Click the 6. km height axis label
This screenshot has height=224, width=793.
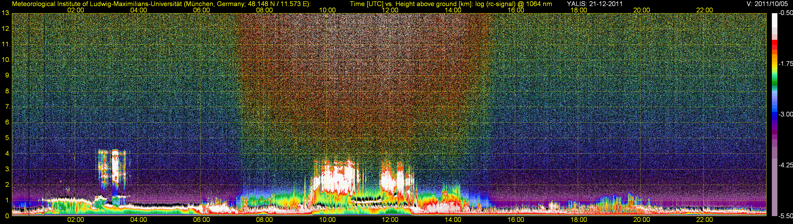pyautogui.click(x=8, y=122)
